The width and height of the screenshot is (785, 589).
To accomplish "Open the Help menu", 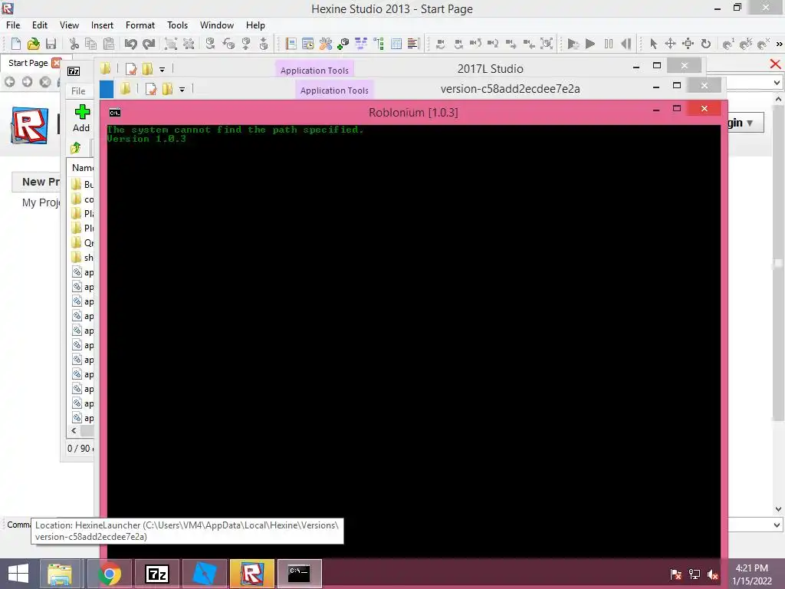I will pyautogui.click(x=255, y=25).
